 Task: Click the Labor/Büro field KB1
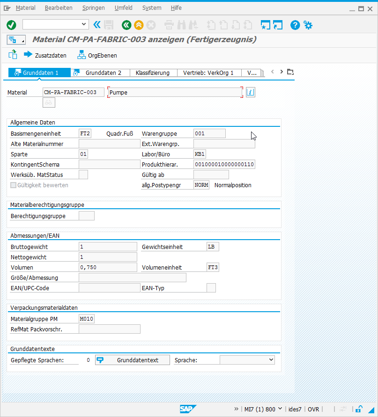pos(200,154)
